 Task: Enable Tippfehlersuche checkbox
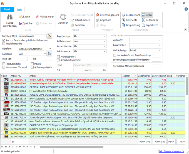(4, 44)
